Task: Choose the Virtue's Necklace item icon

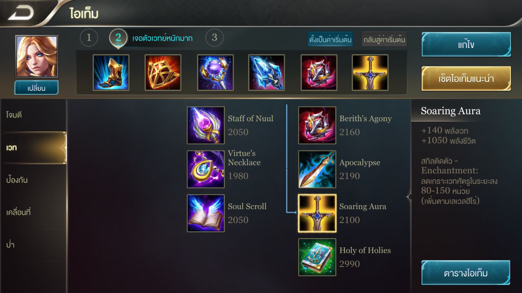Action: [206, 169]
